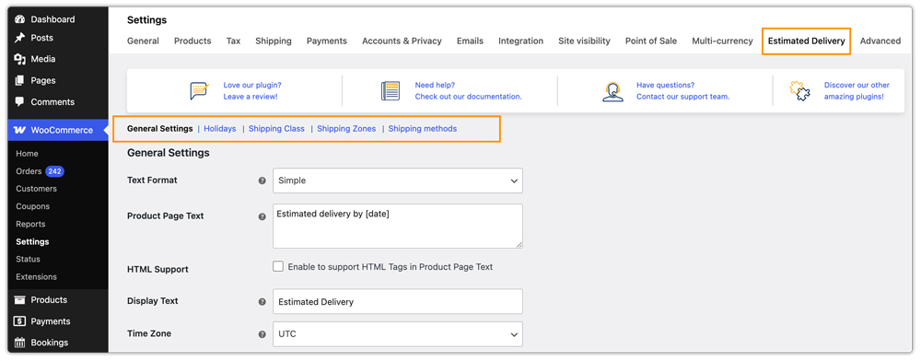Screen dimensions: 921x361
Task: Go to the Shipping Zones sub-section
Action: (x=346, y=129)
